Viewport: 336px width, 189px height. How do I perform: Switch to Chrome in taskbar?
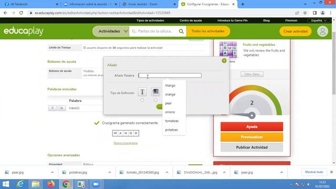point(66,184)
